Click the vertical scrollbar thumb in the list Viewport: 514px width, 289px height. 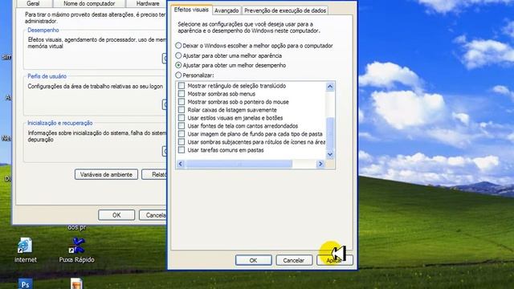click(x=330, y=133)
